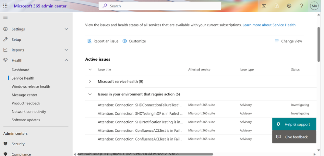This screenshot has width=324, height=156.
Task: Expand the Settings navigation chevron
Action: (66, 29)
